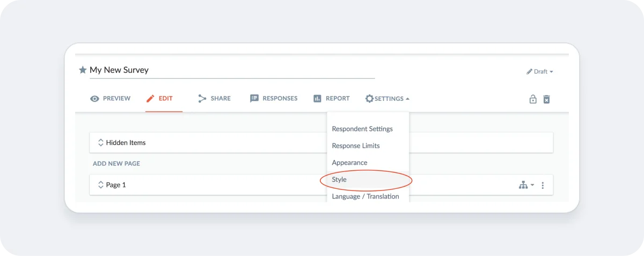Open Appearance from the Settings menu

349,163
